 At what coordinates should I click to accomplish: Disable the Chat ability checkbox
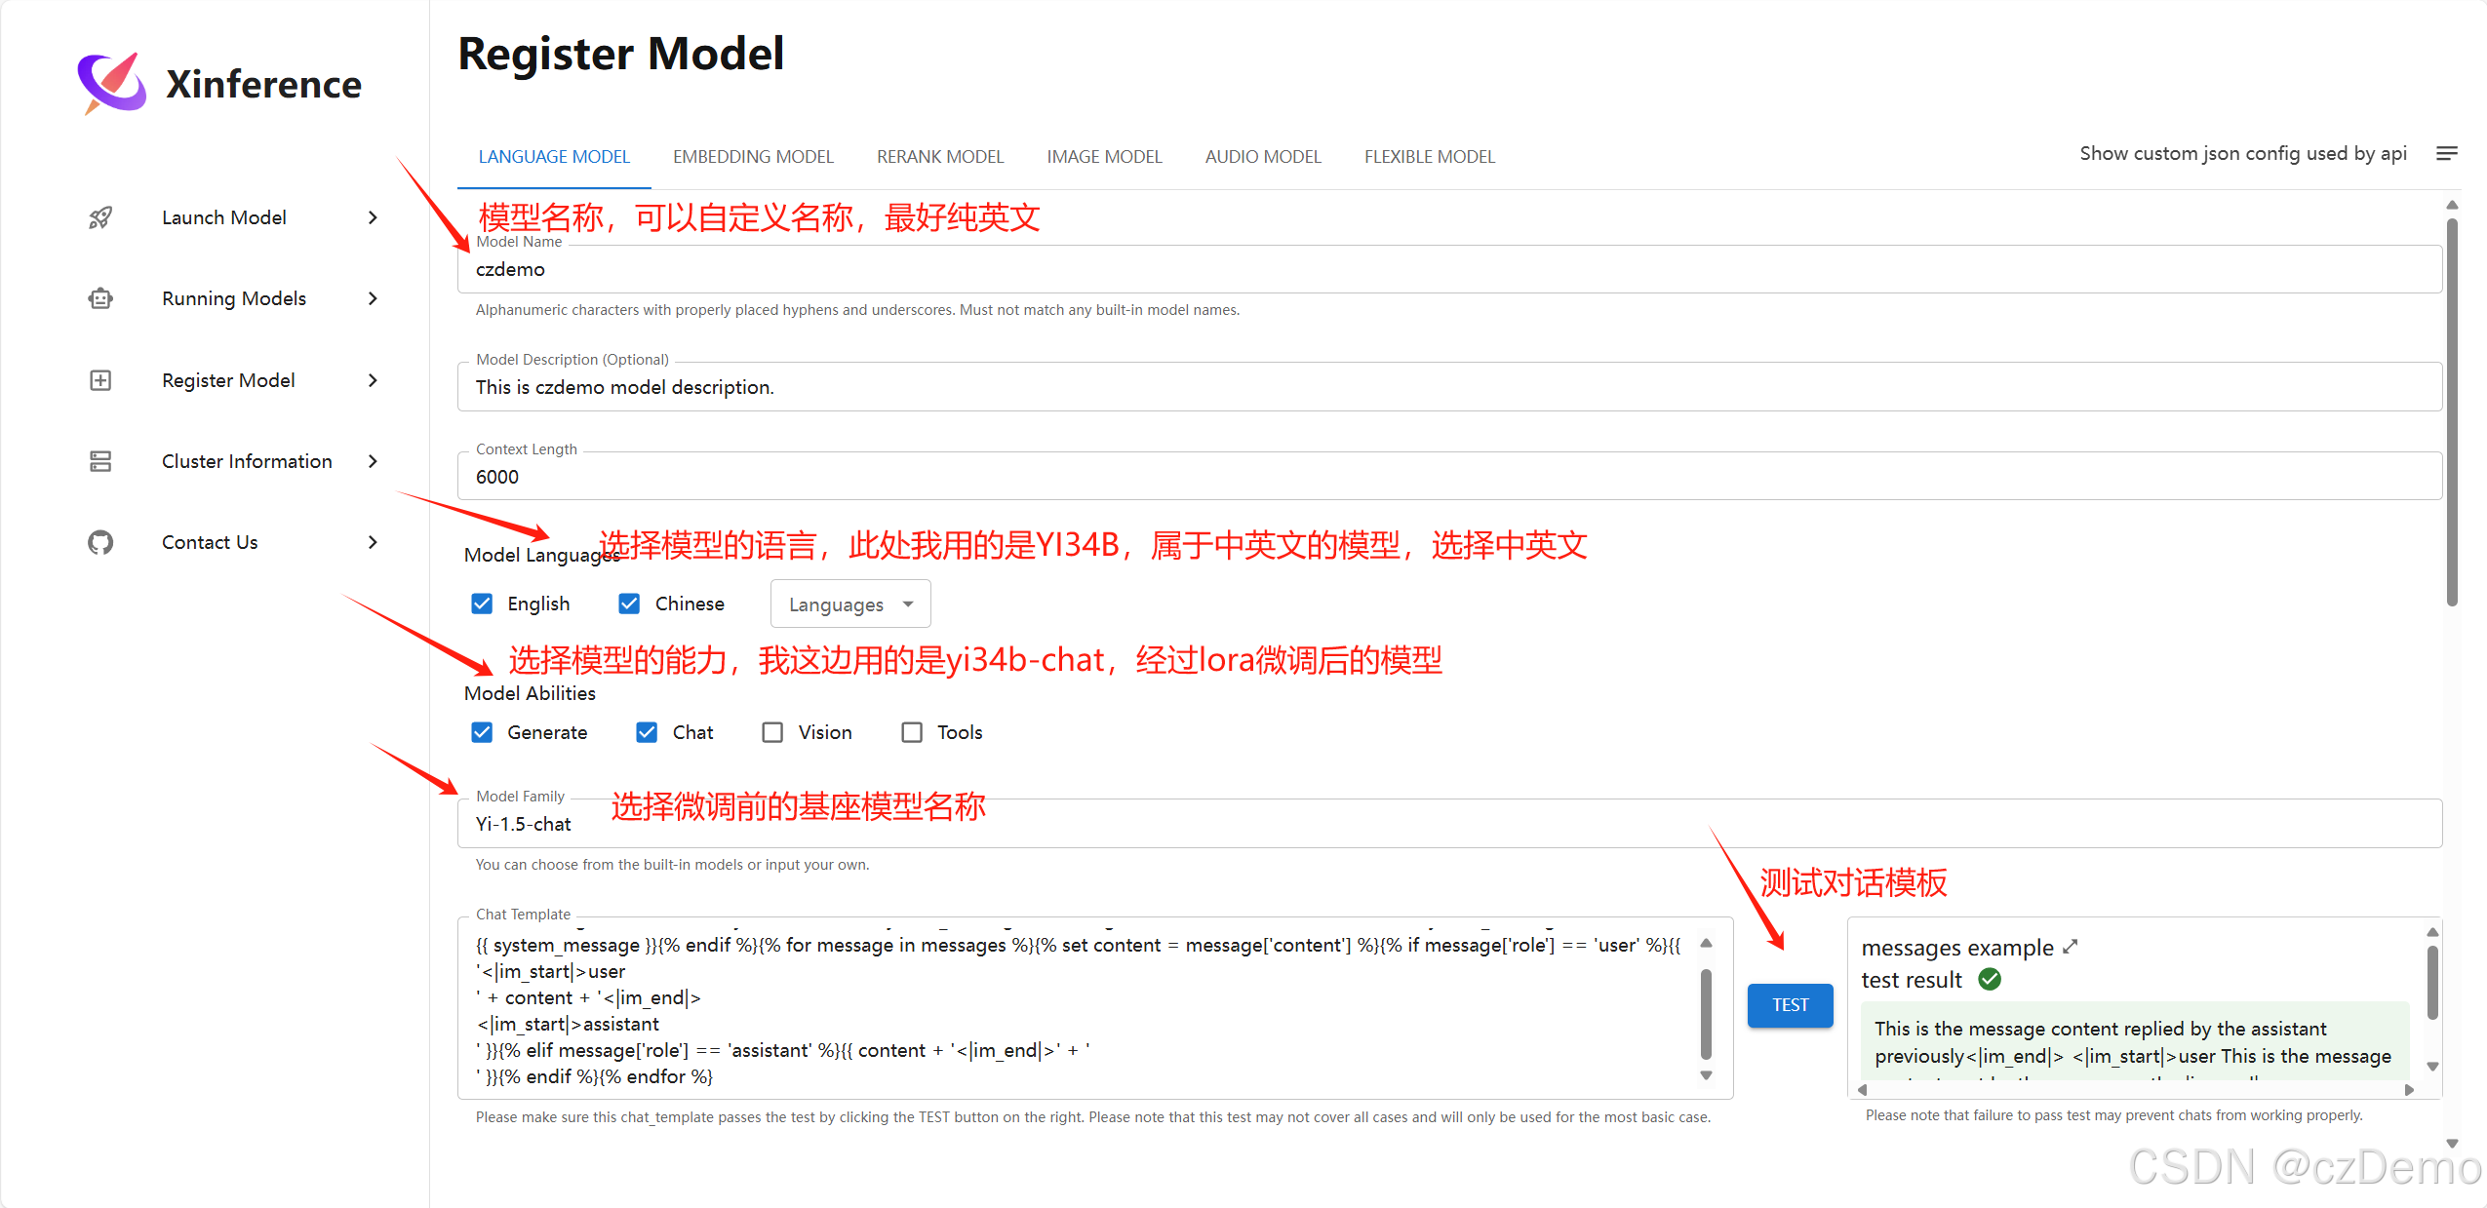pos(647,732)
